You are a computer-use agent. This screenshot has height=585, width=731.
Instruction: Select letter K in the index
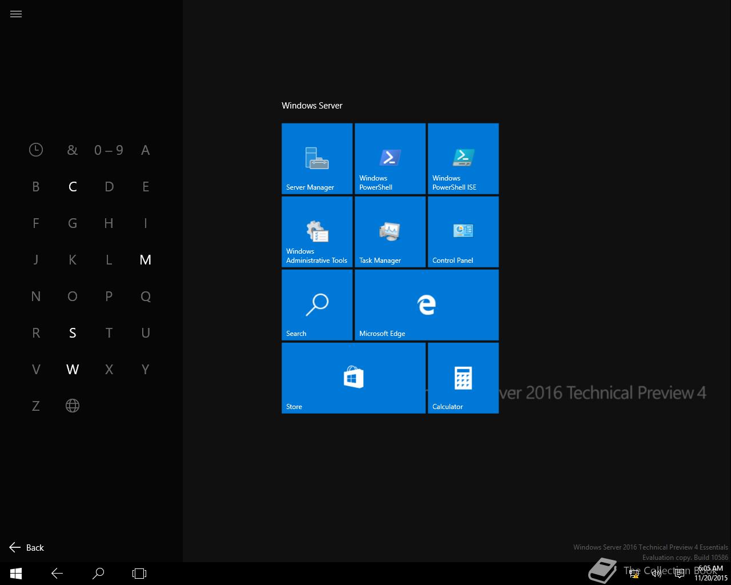click(x=73, y=259)
